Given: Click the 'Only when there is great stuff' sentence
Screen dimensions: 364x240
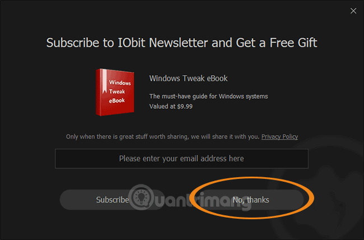Looking at the screenshot, I should [x=162, y=136].
